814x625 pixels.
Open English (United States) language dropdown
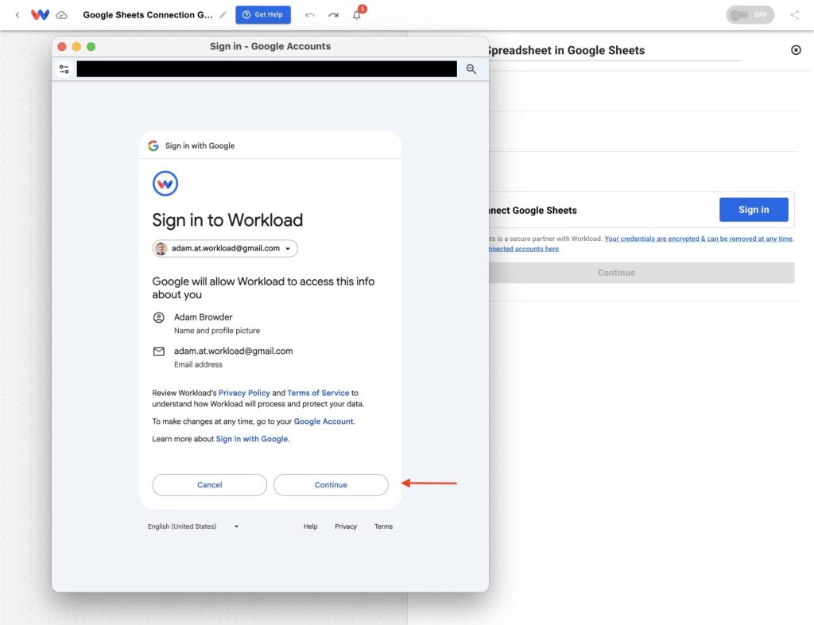pyautogui.click(x=192, y=526)
